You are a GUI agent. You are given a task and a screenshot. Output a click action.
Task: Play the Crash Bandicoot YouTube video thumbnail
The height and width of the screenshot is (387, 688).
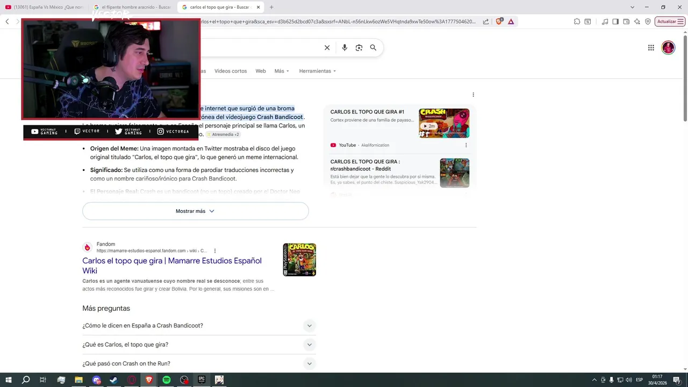444,123
